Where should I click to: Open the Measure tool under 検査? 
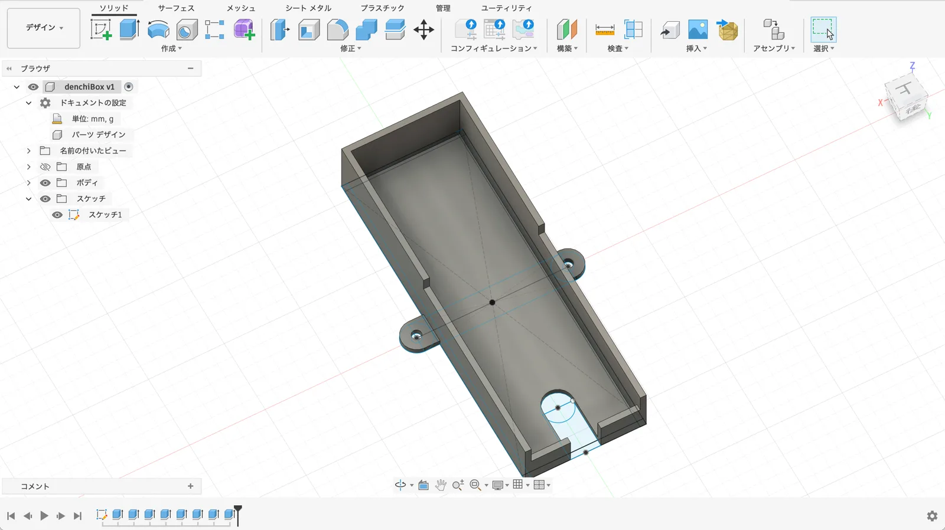(605, 30)
